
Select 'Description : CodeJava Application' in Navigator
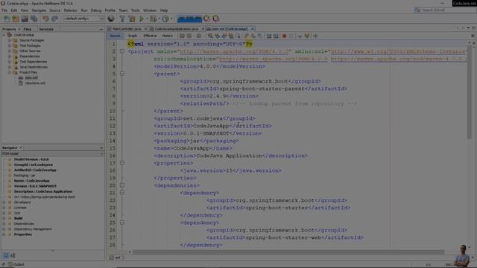tap(43, 191)
